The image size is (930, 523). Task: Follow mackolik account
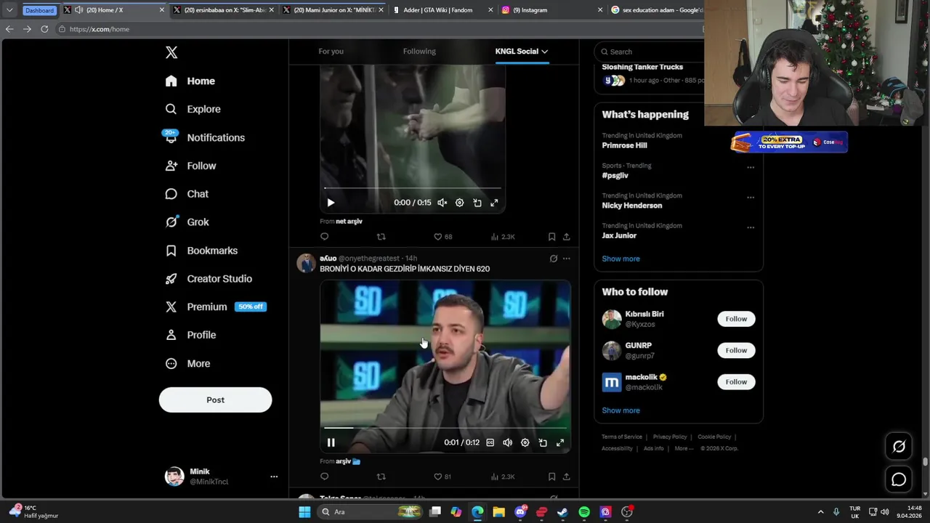[x=736, y=381]
